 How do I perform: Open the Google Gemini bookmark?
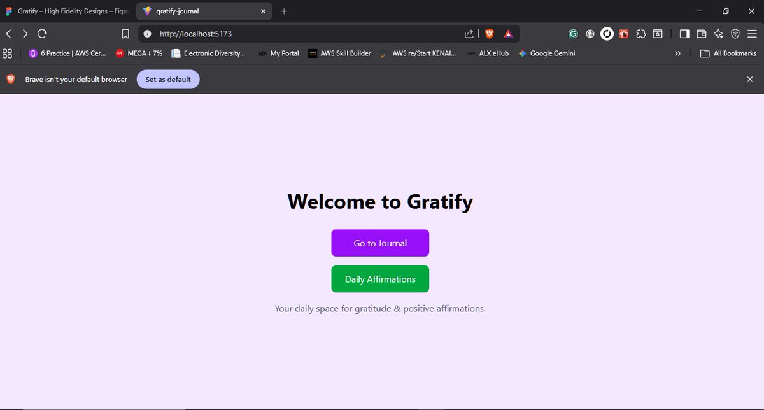click(x=547, y=53)
